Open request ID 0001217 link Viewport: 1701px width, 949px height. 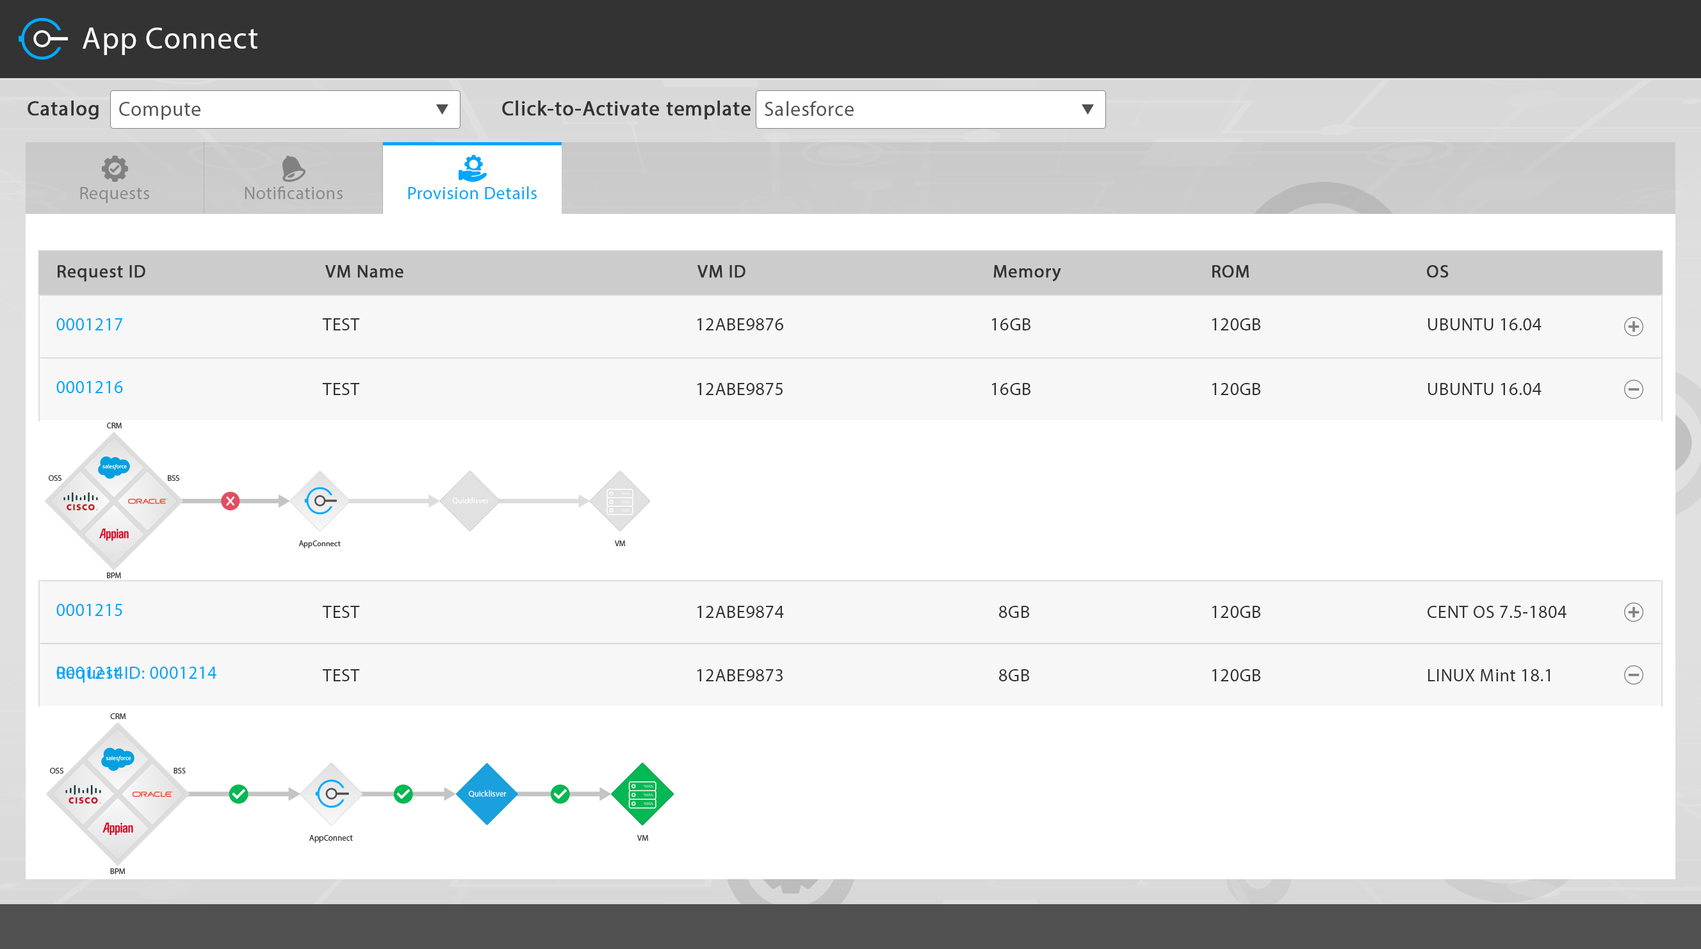89,324
